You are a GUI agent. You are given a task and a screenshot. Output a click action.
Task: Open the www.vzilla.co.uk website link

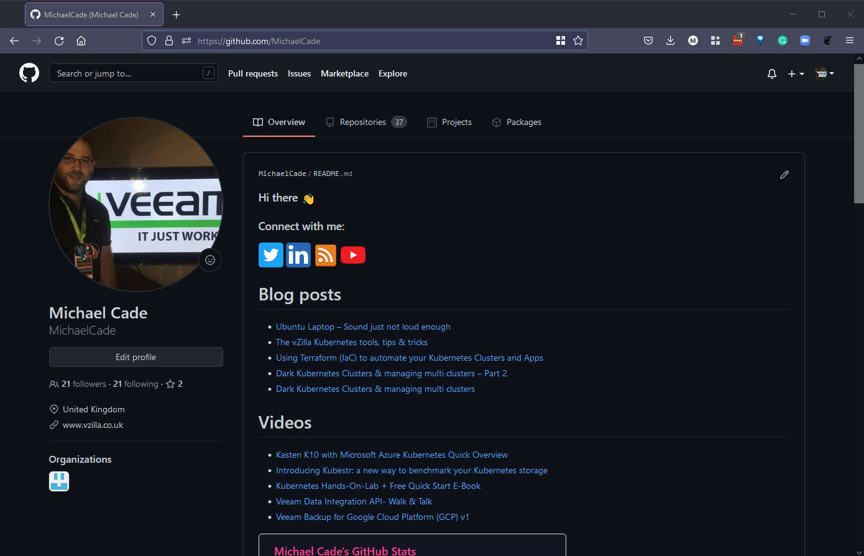click(93, 425)
